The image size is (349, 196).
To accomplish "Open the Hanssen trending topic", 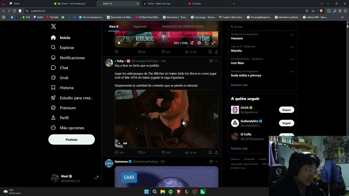I will 237,38.
